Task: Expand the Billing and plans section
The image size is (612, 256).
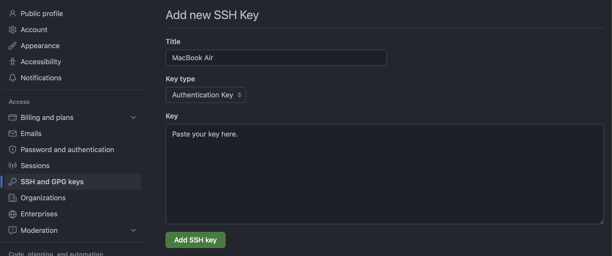Action: click(x=133, y=117)
